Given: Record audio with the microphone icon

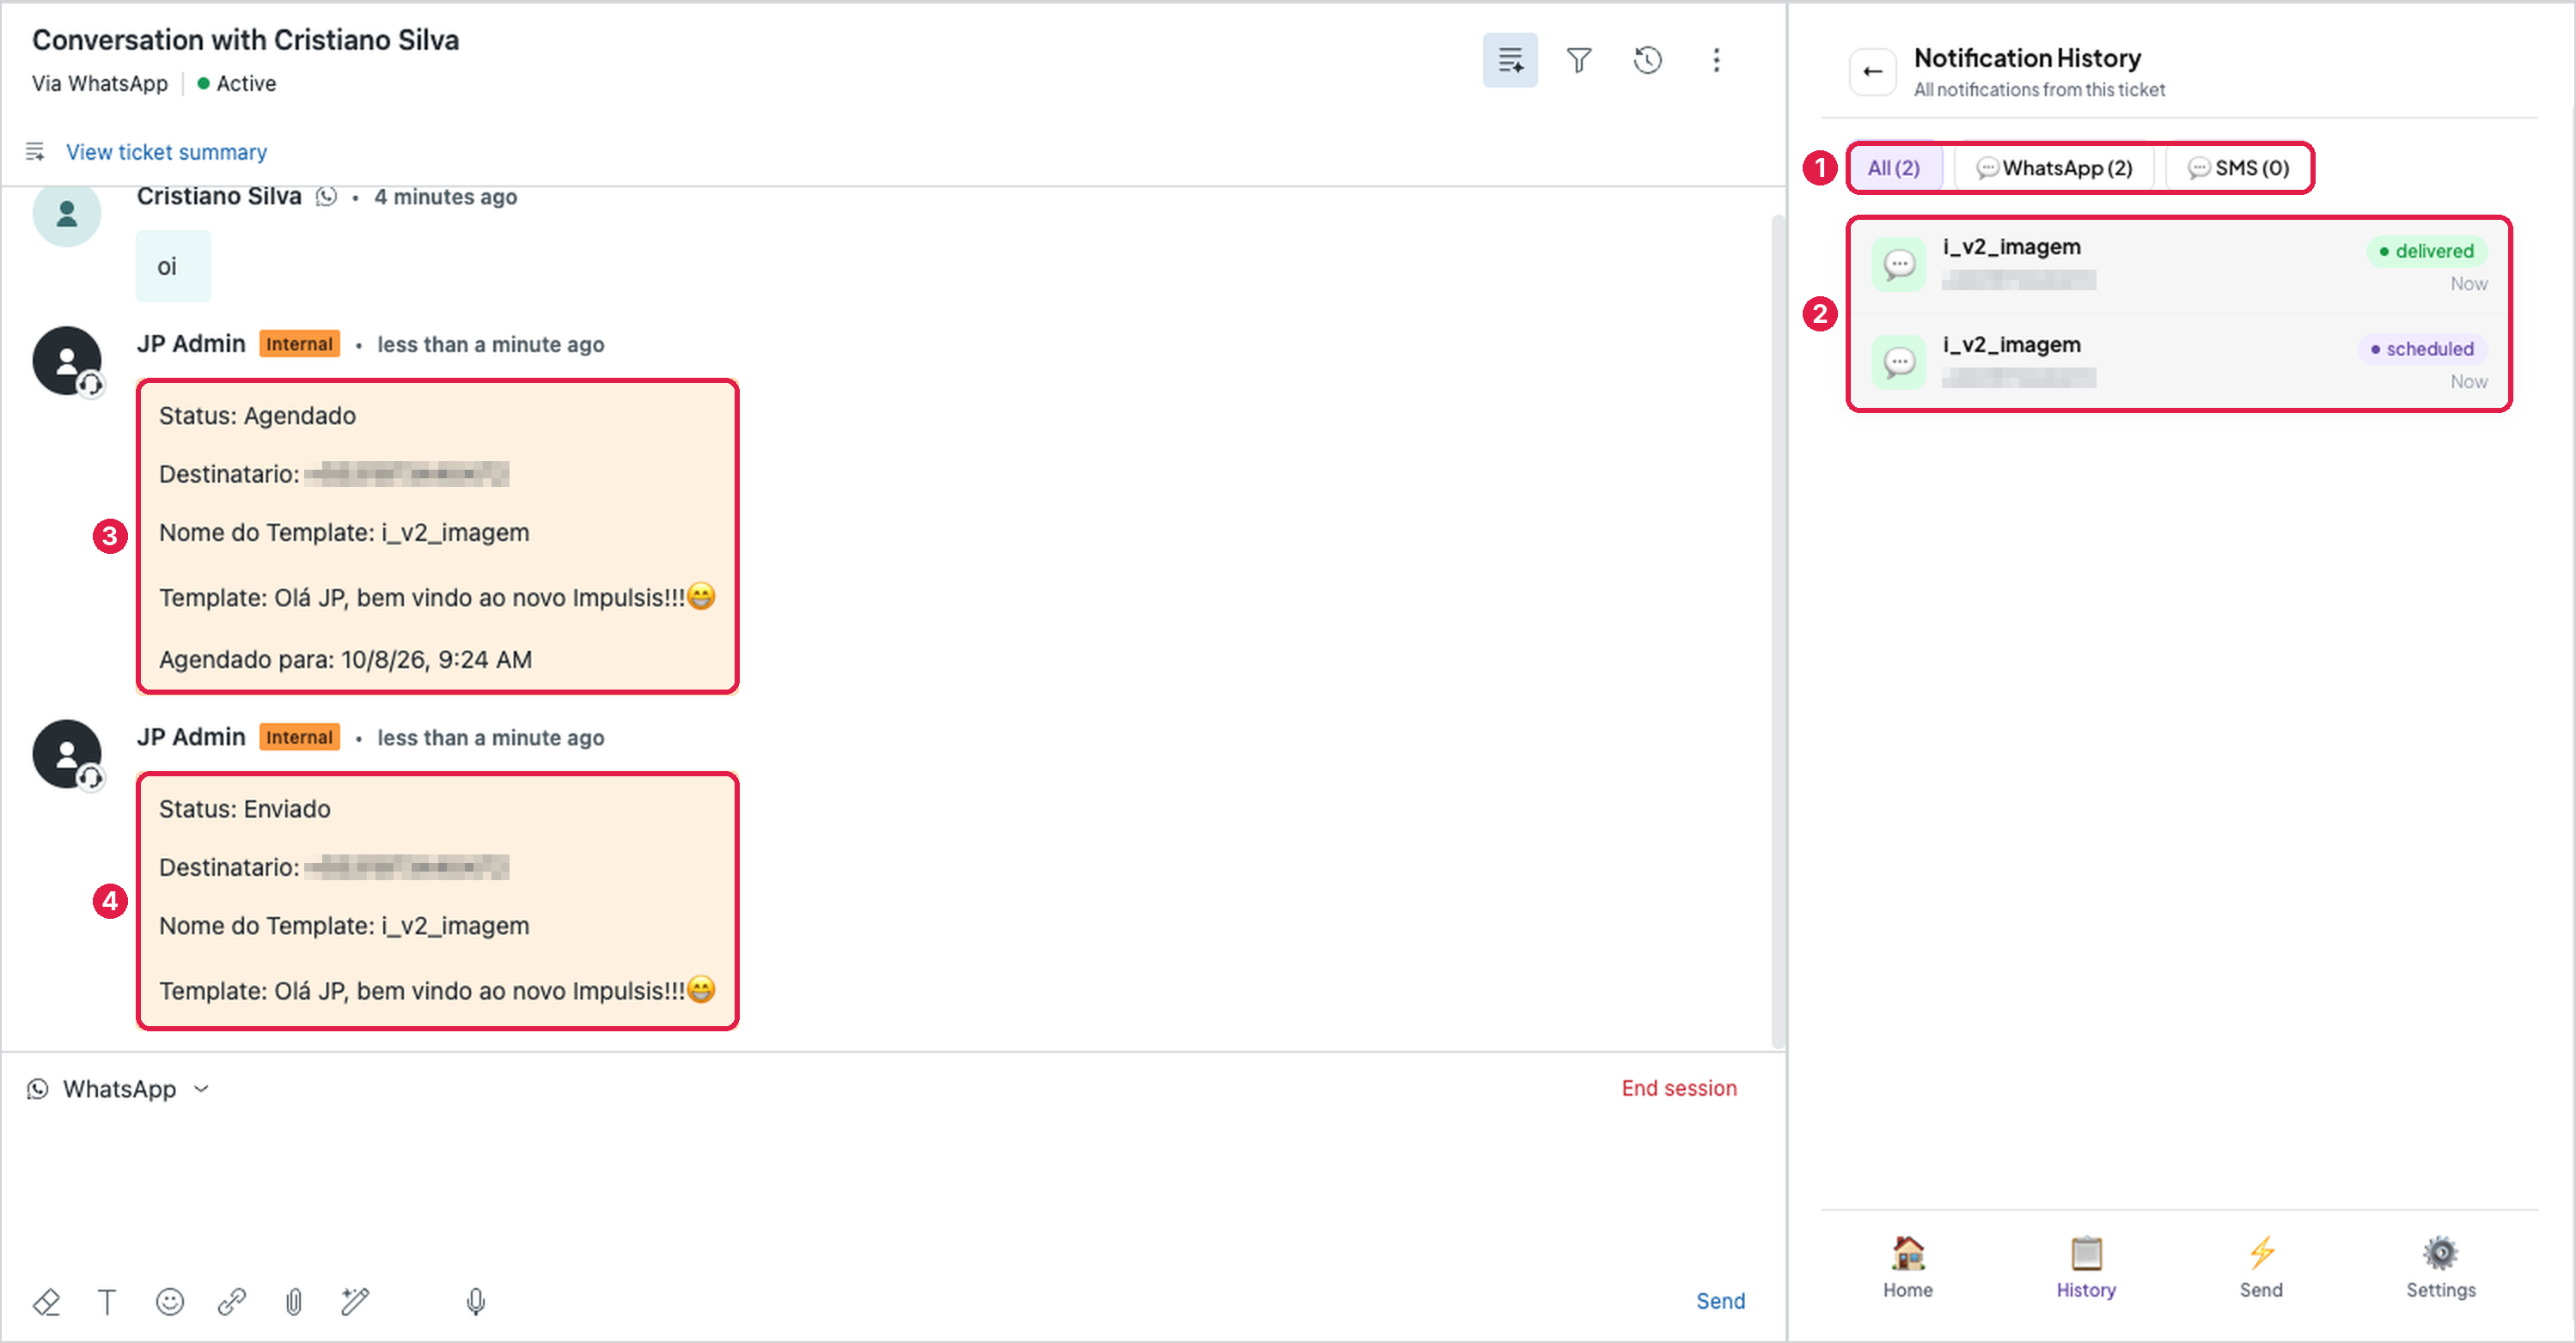Looking at the screenshot, I should click(476, 1301).
